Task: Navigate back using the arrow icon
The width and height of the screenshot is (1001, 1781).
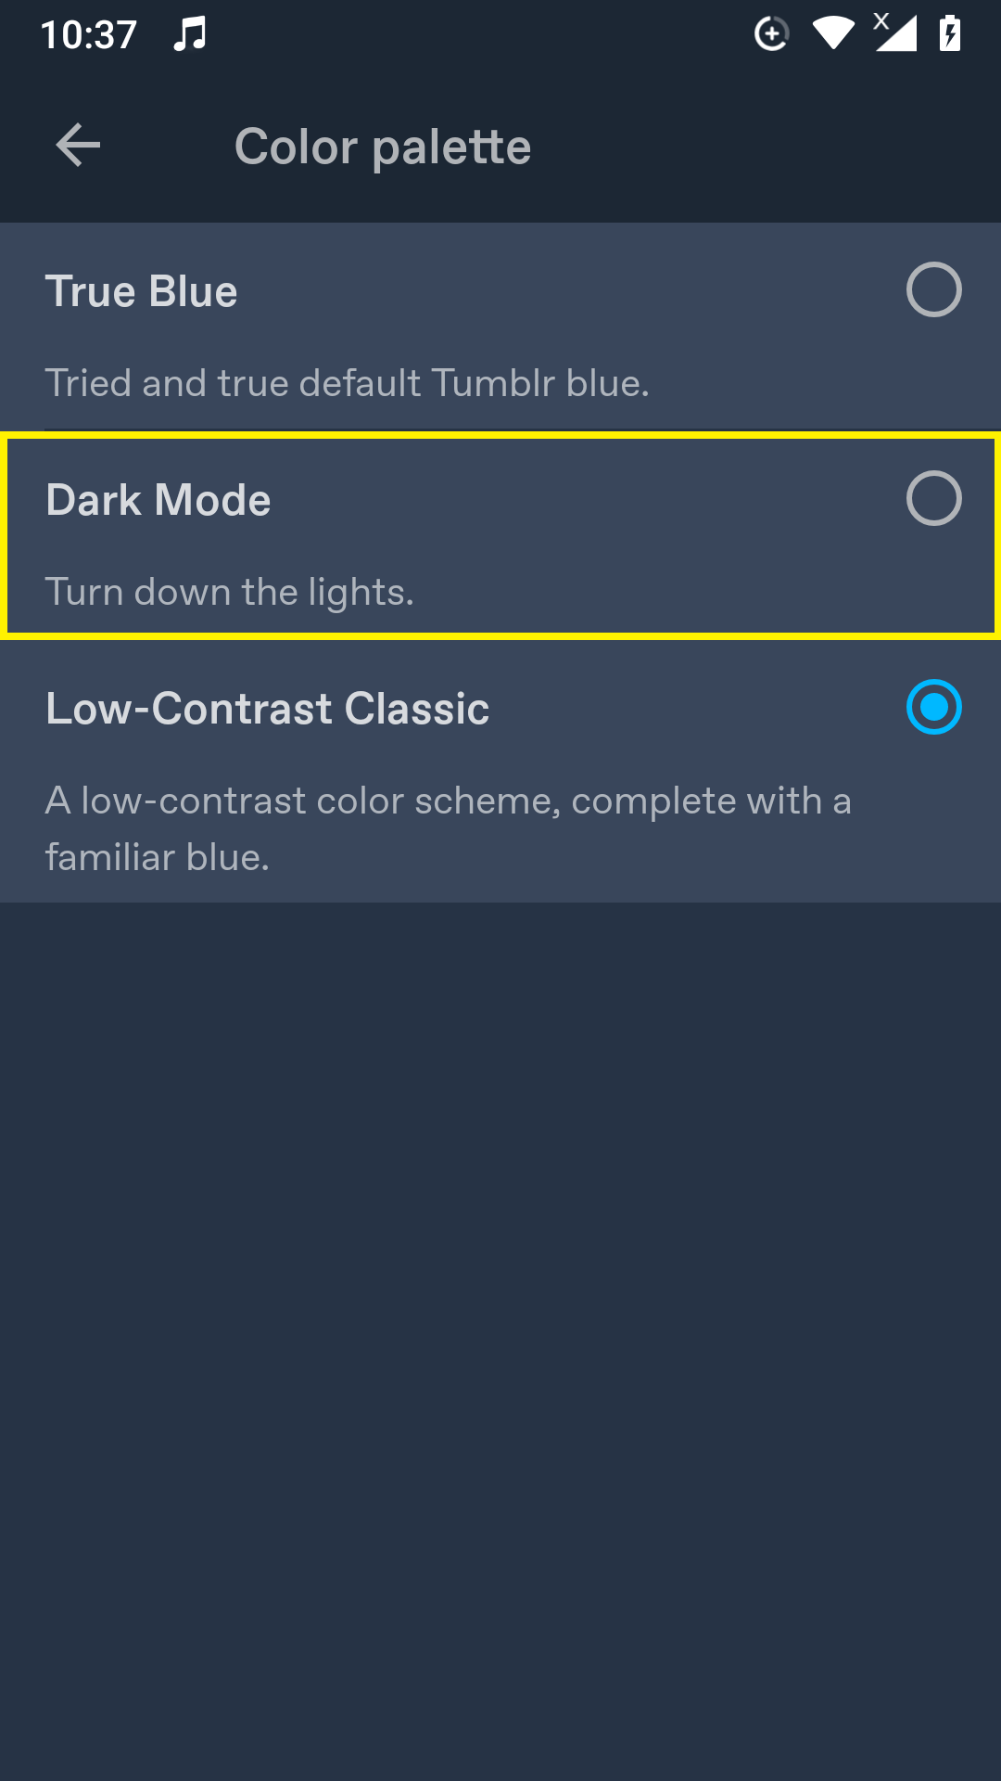Action: pyautogui.click(x=77, y=146)
